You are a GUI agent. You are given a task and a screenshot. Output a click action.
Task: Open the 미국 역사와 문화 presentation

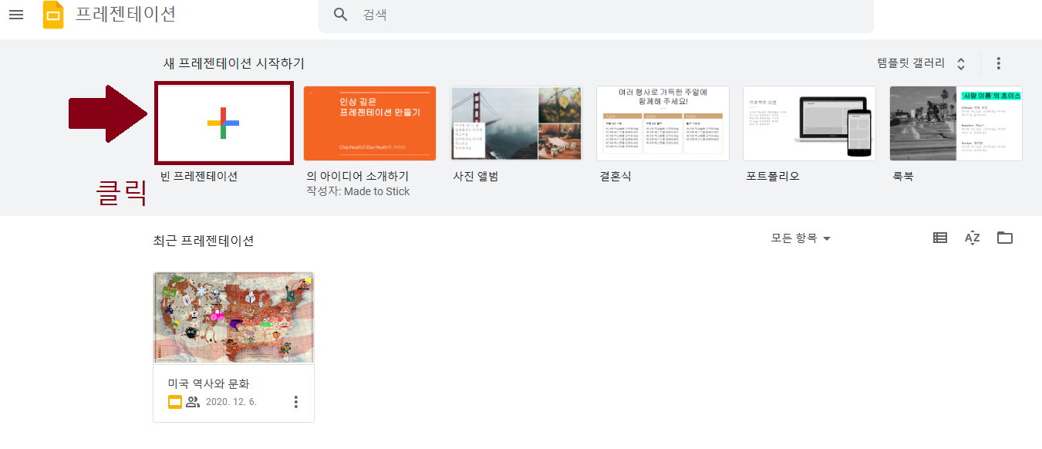coord(234,319)
